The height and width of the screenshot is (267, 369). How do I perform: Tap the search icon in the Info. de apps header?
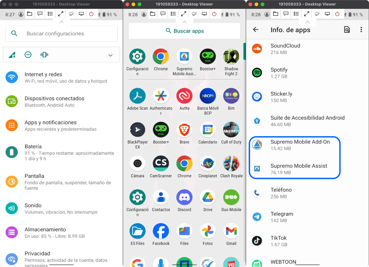click(x=347, y=29)
